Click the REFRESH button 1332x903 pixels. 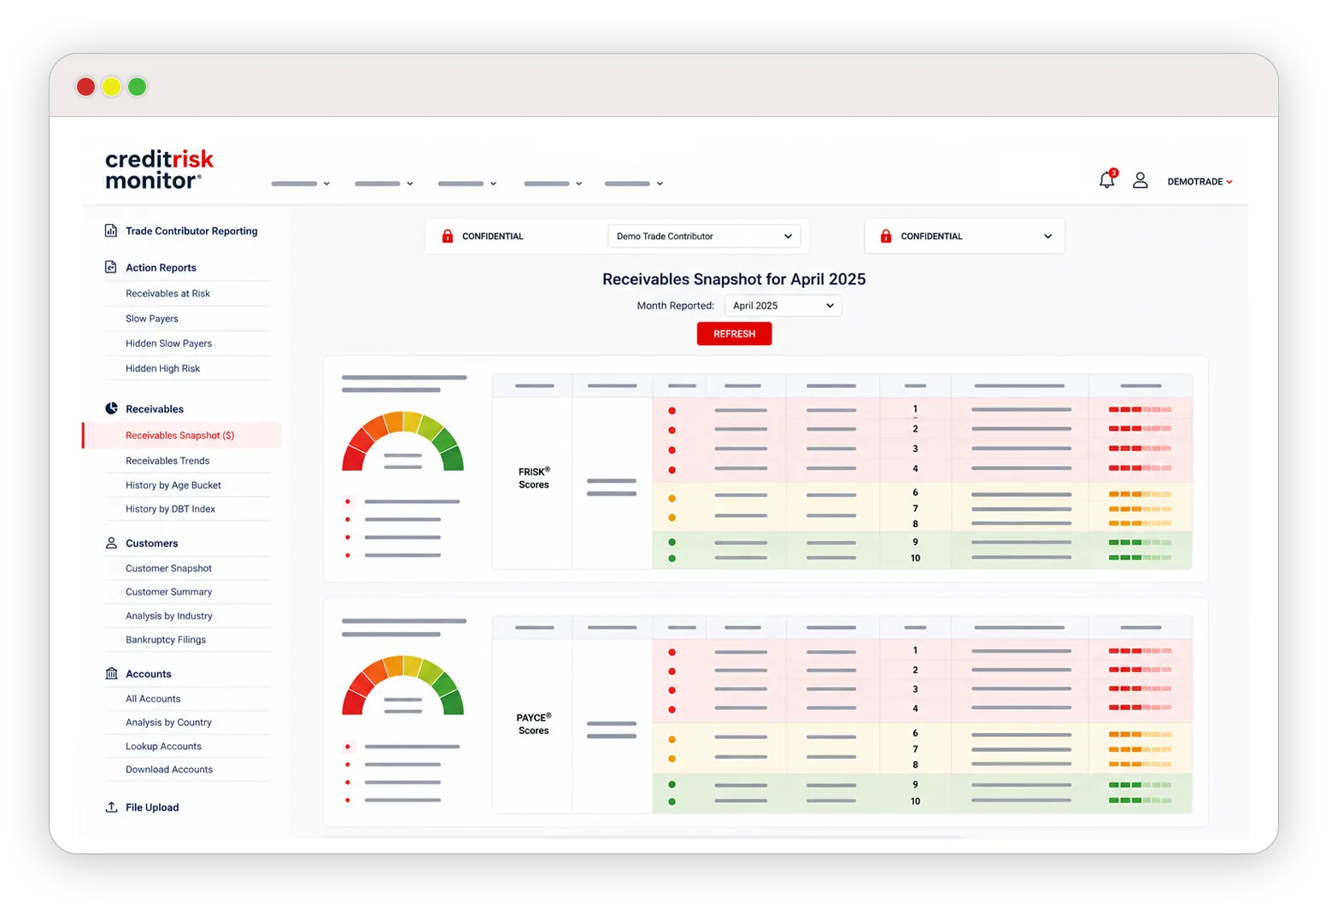coord(734,334)
